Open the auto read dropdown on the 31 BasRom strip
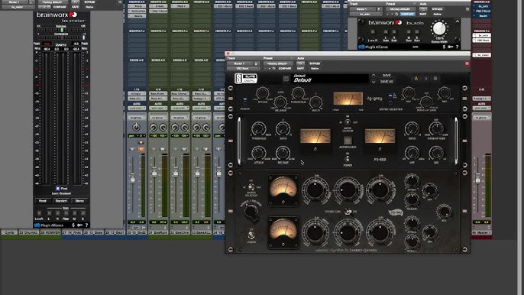The width and height of the screenshot is (524, 295). coord(158,109)
